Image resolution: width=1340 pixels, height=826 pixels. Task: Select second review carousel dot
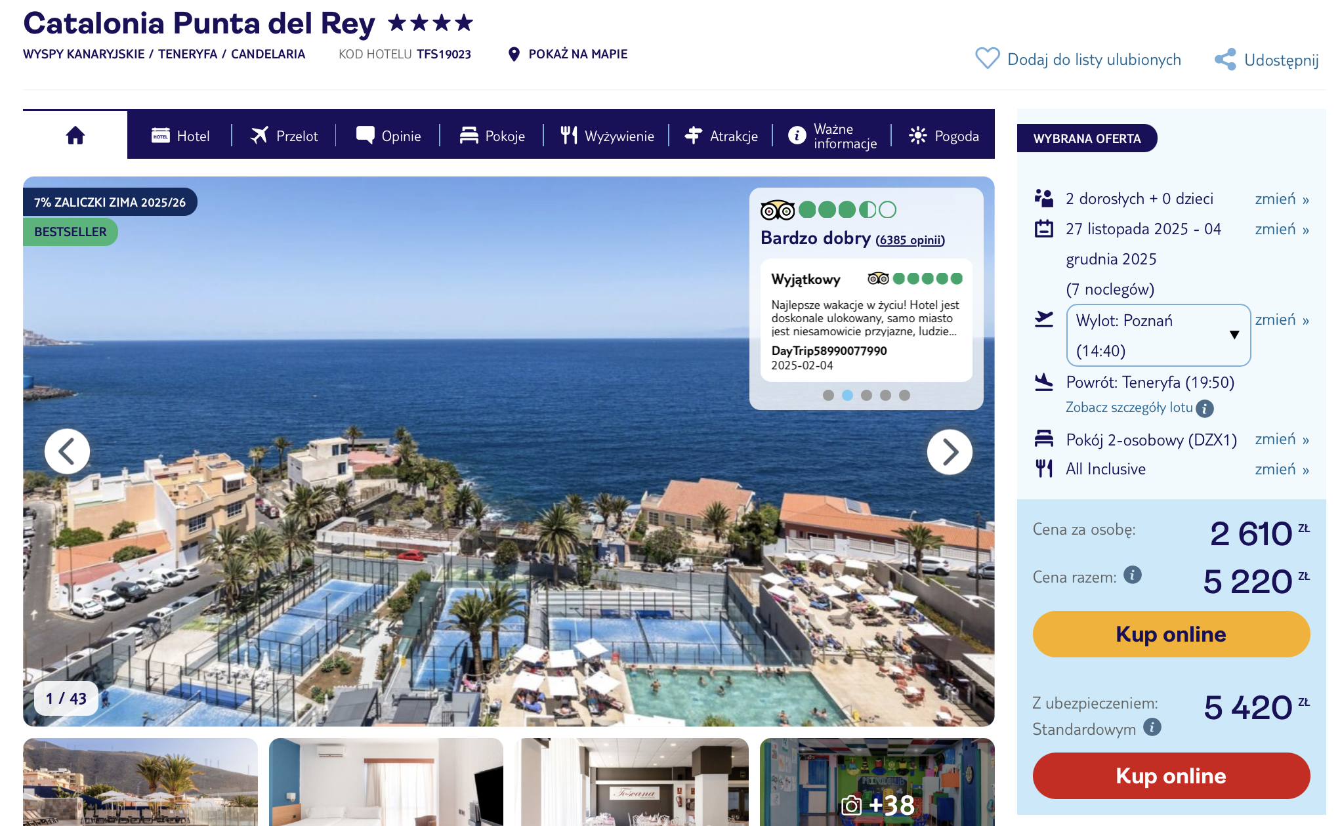[x=847, y=395]
